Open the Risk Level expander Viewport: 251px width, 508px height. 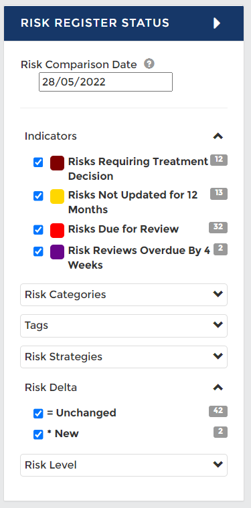pos(124,465)
